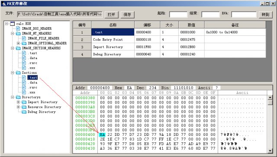Select the Debug Directory table cell
277x157 pixels.
click(x=113, y=54)
